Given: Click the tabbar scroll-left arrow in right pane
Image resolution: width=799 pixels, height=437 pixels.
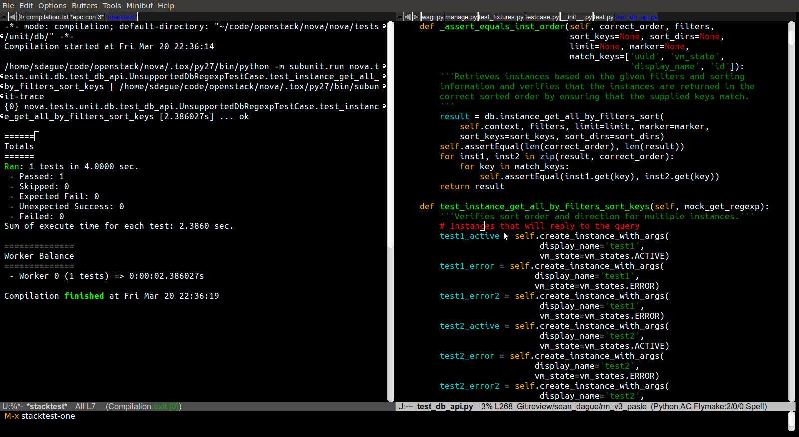Looking at the screenshot, I should (x=408, y=17).
